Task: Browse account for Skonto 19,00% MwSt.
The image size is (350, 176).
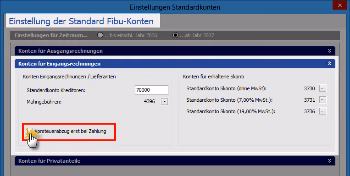Action: [322, 111]
